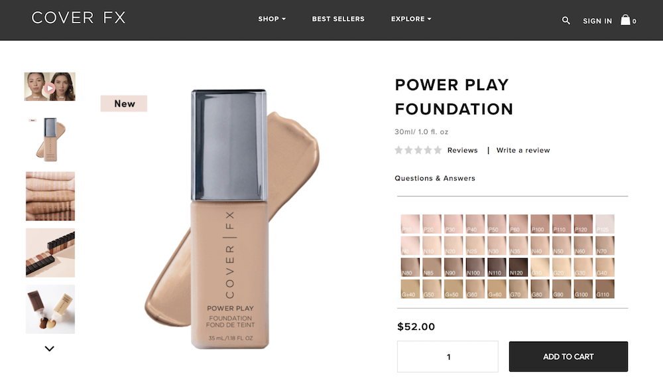This screenshot has width=663, height=381.
Task: Open the shopping bag cart icon
Action: 625,20
